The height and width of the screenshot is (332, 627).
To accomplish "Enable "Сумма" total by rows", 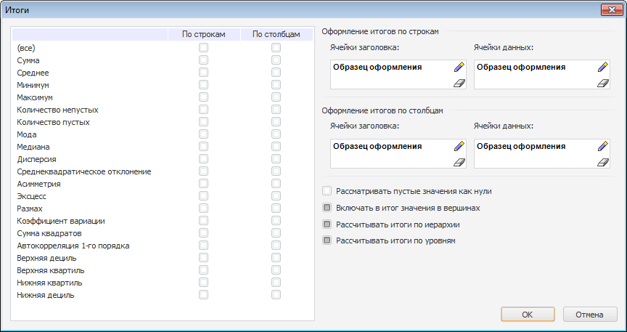I will click(203, 60).
